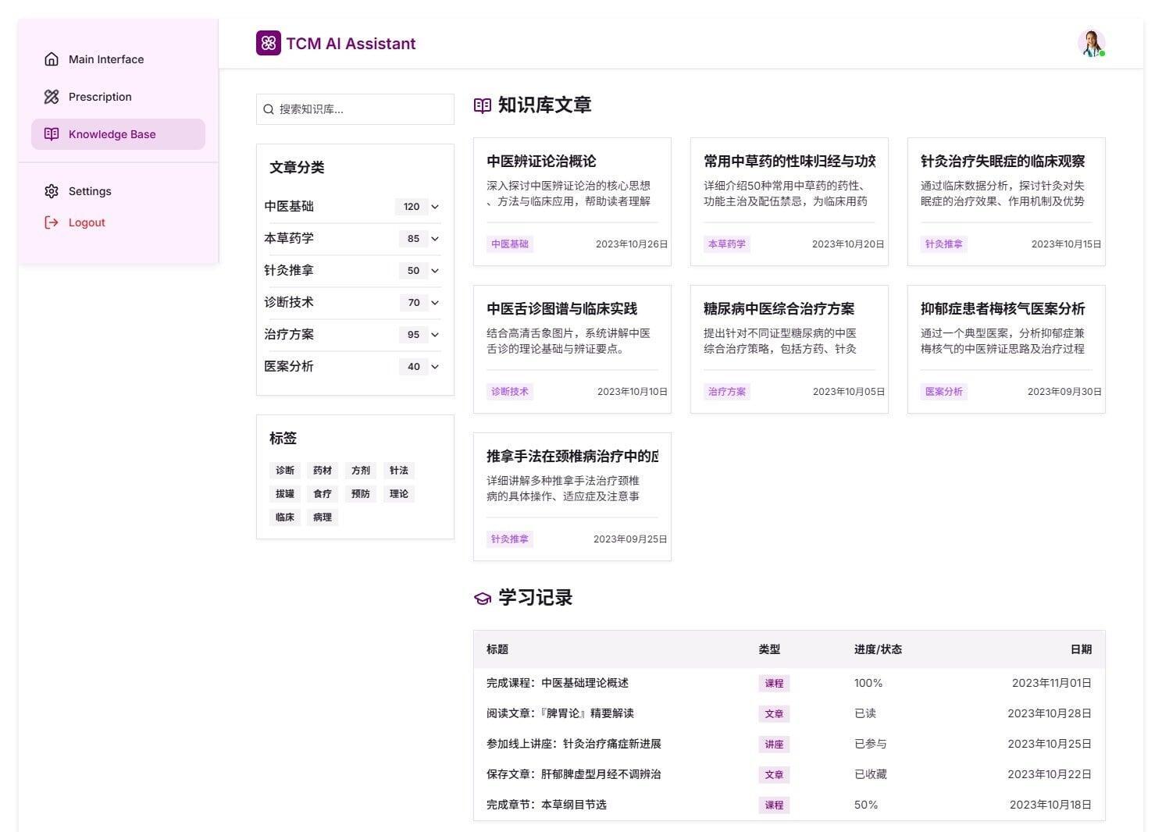
Task: Open the 糖尿病中医综合治疗方案 article card
Action: click(779, 309)
